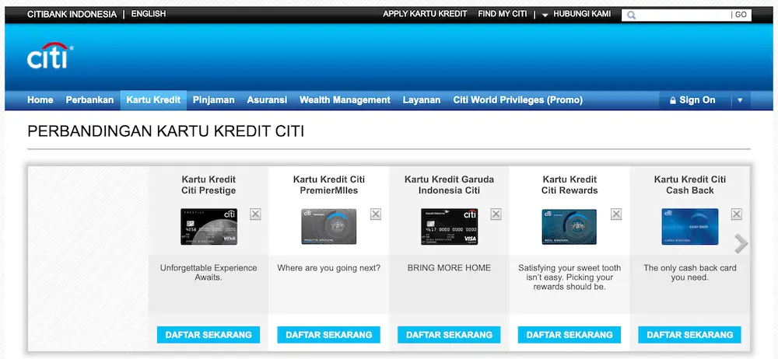Image resolution: width=778 pixels, height=359 pixels.
Task: Click 'Where are you going next?' text
Action: click(329, 268)
